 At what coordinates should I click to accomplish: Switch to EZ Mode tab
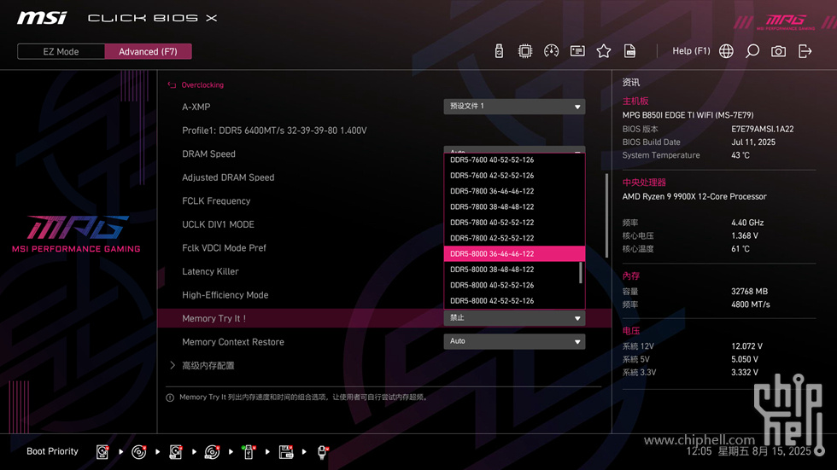pos(61,52)
